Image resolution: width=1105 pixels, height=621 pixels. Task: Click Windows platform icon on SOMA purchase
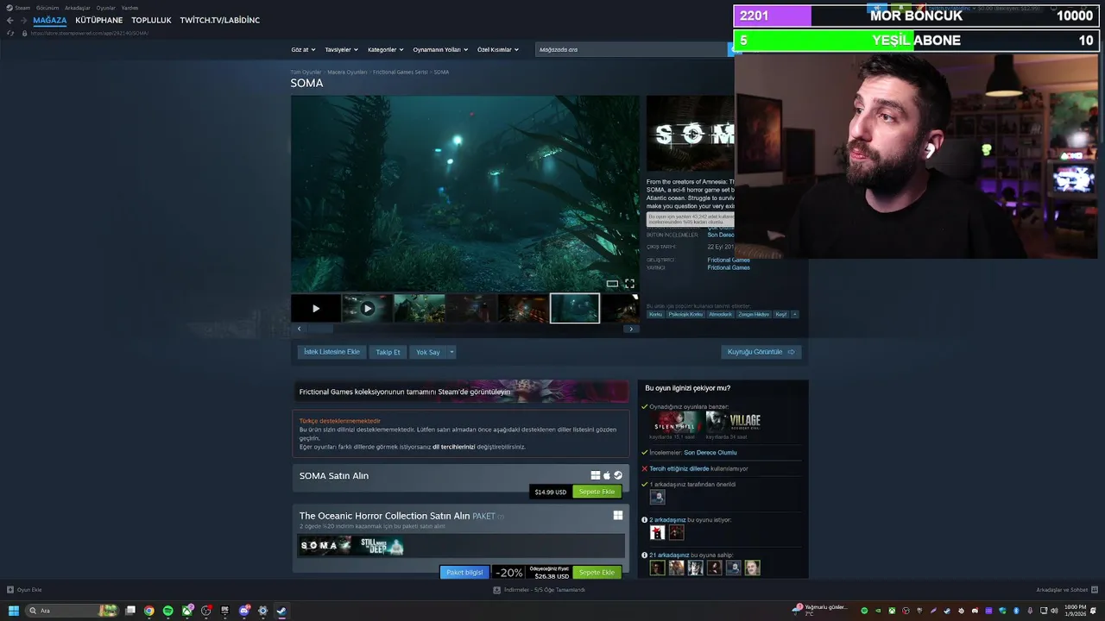(596, 475)
